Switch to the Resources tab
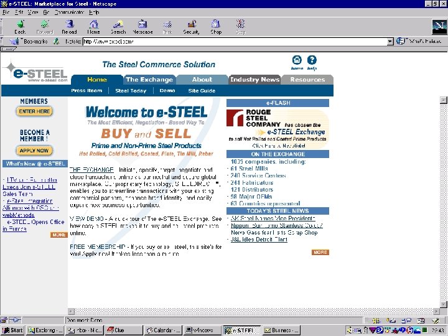Viewport: 448px width, 336px height. (307, 80)
